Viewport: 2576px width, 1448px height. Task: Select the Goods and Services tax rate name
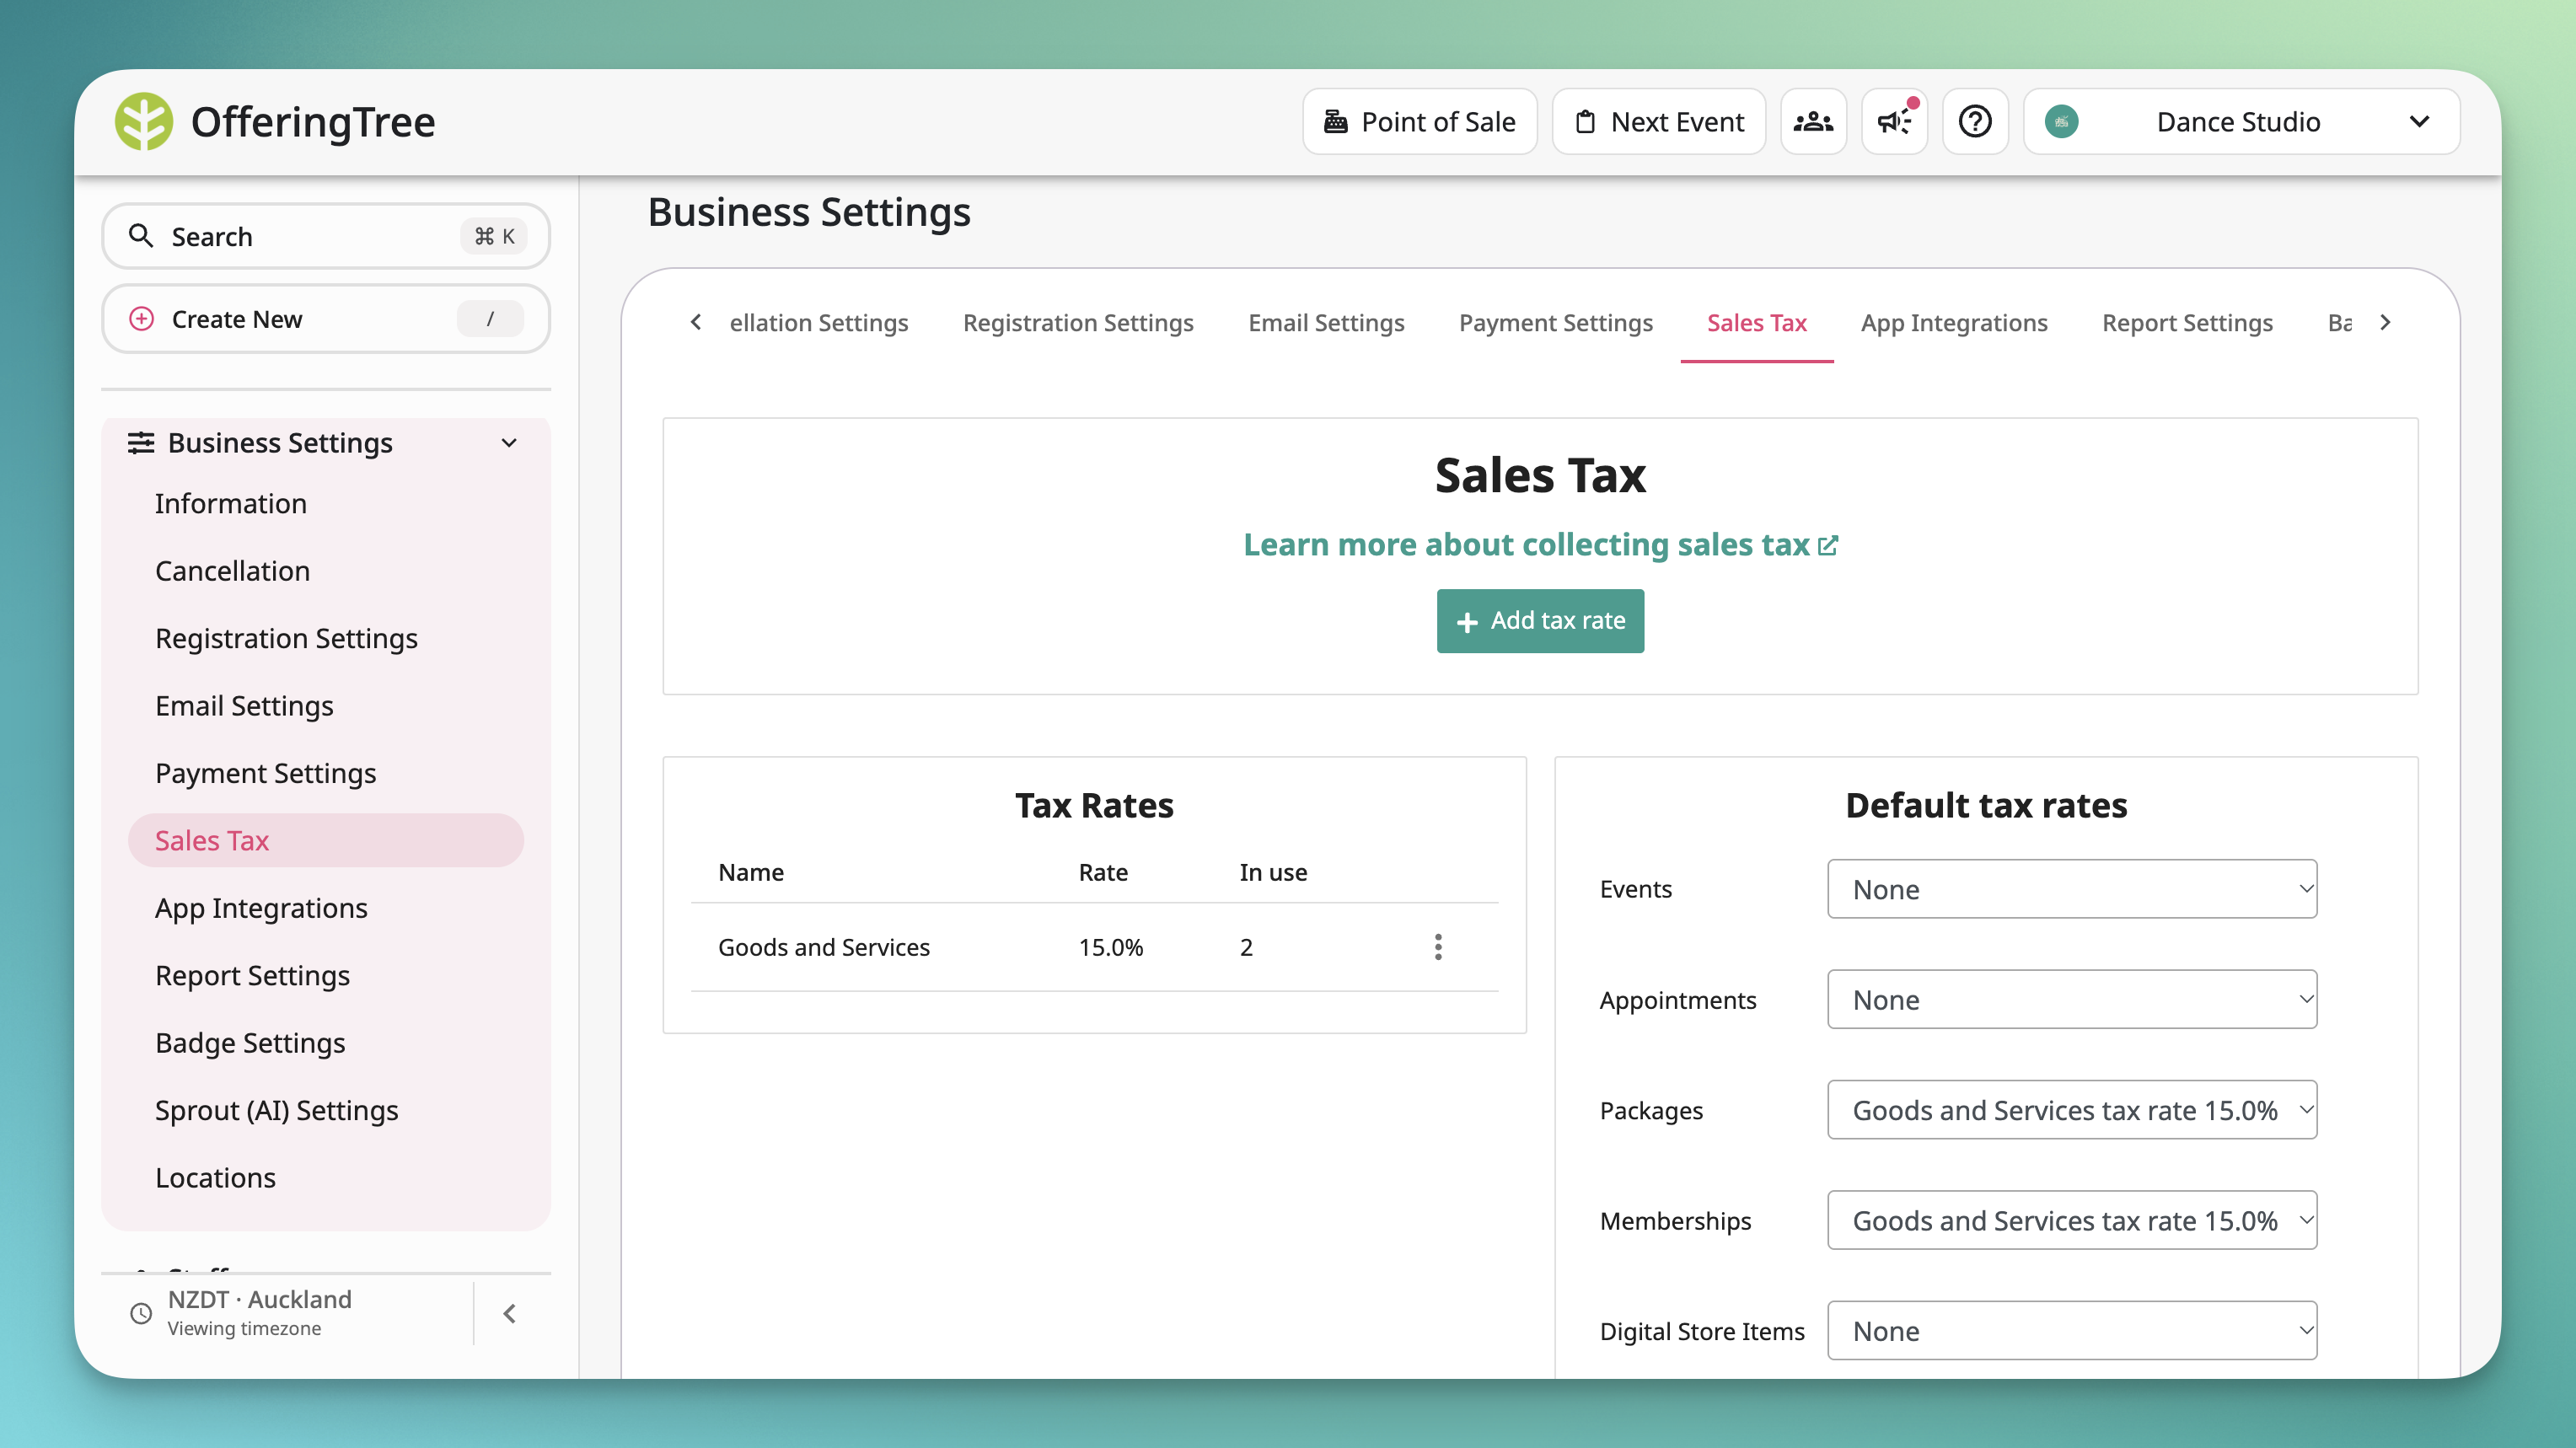pos(824,947)
